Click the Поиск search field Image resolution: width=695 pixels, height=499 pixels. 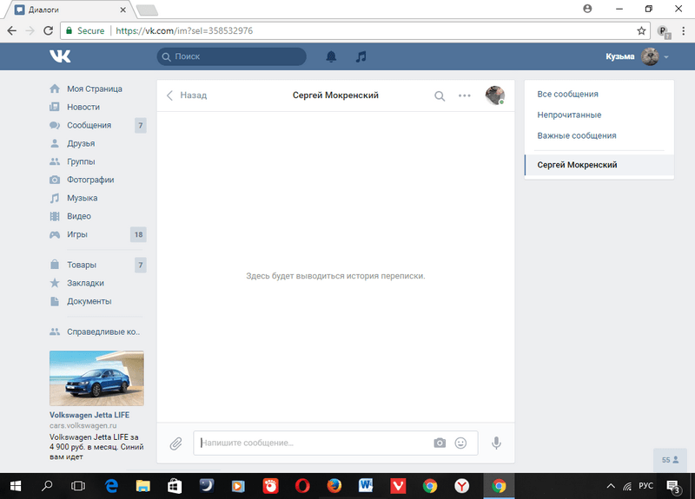231,56
